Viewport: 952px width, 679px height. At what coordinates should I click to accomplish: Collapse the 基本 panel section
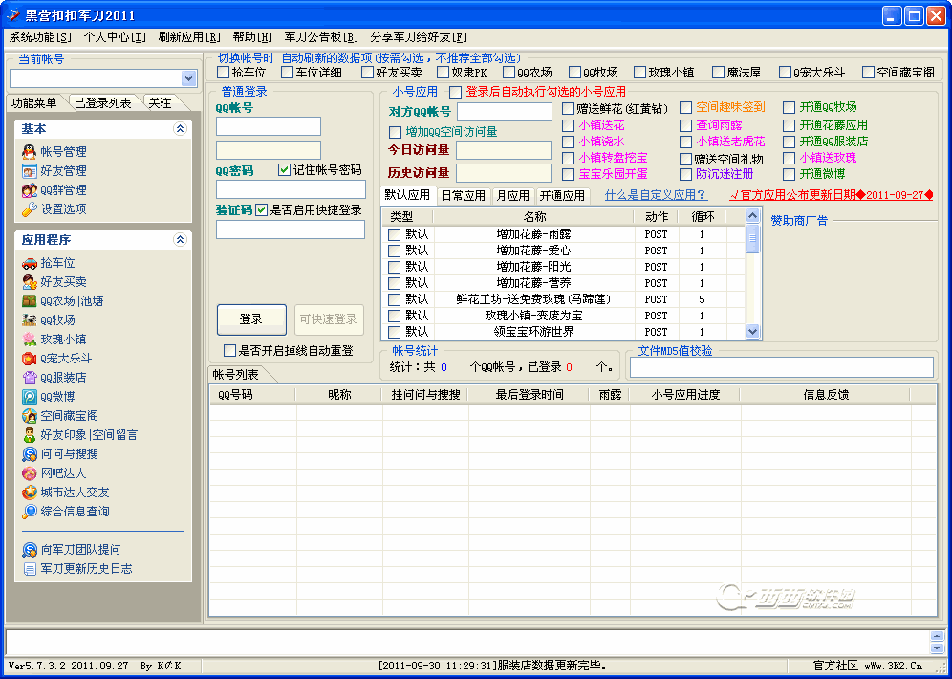pos(180,129)
